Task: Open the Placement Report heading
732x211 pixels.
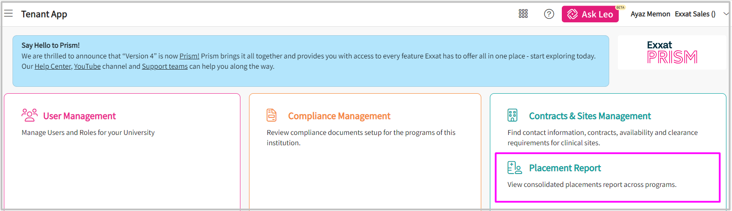Action: pyautogui.click(x=565, y=168)
